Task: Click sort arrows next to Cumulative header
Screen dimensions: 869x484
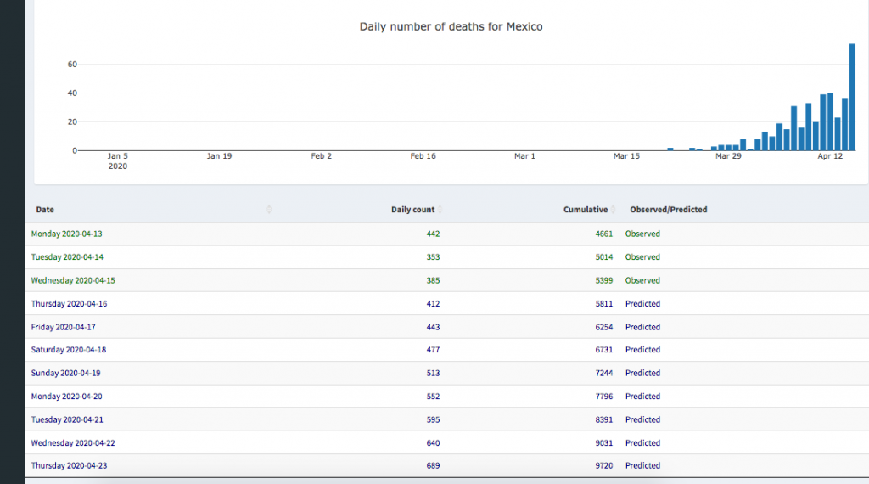Action: (x=613, y=210)
